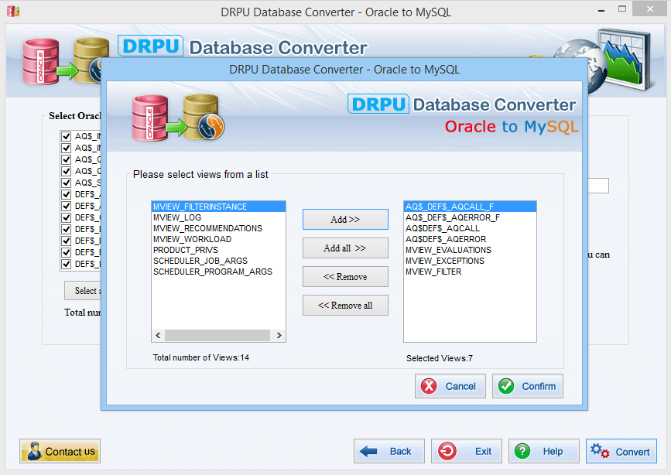Click the red power icon on Exit
Viewport: 671px width, 475px height.
(447, 451)
